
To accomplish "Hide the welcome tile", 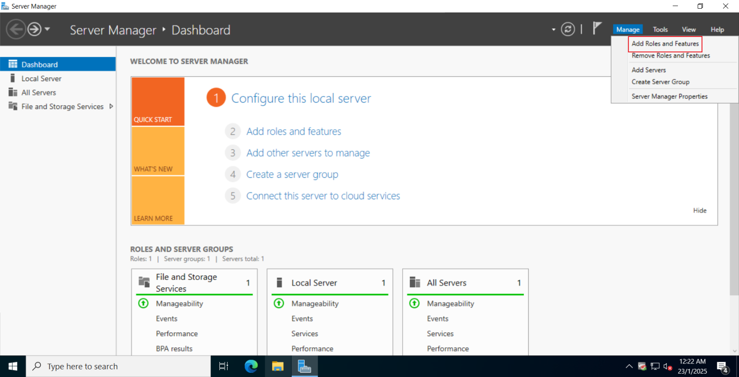I will (x=700, y=210).
